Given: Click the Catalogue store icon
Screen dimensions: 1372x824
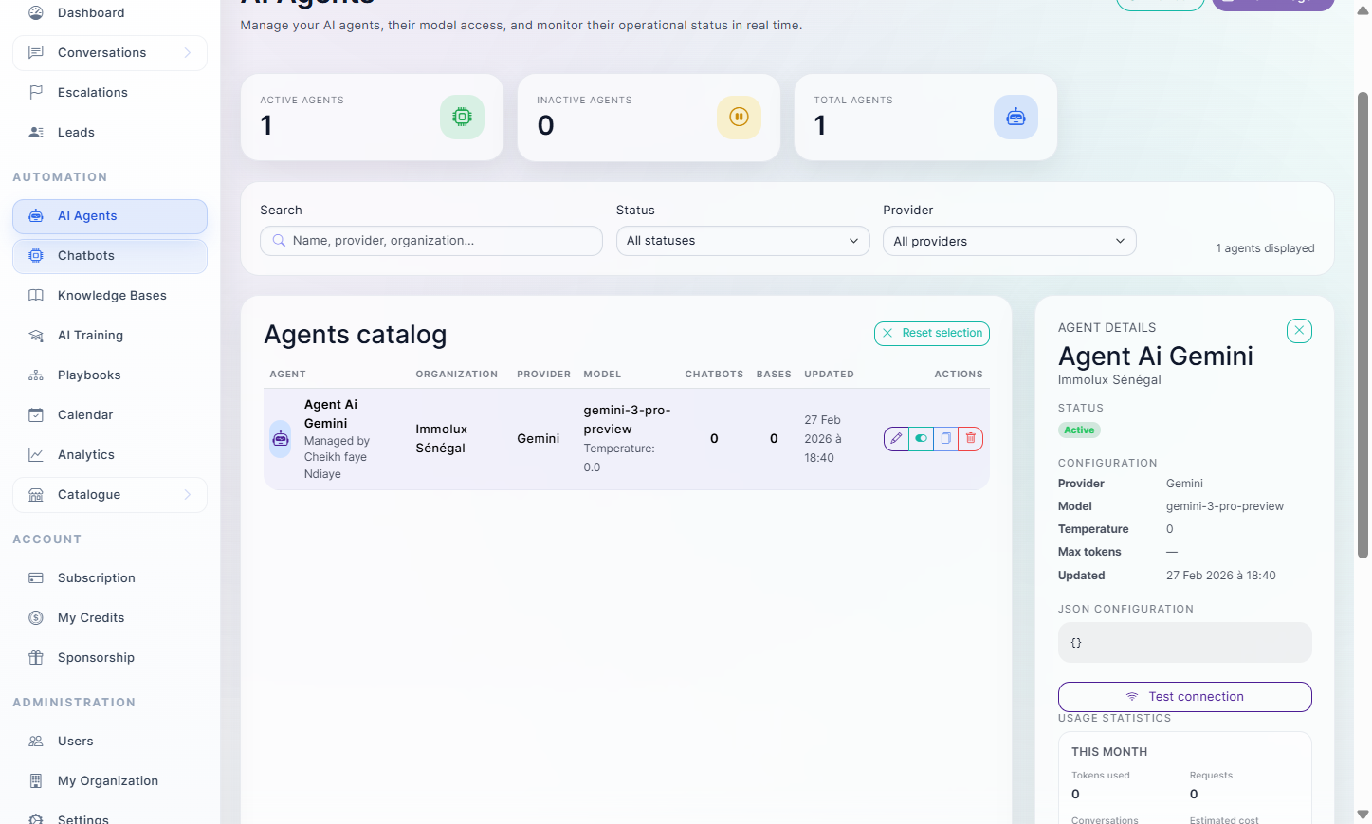Looking at the screenshot, I should (36, 495).
